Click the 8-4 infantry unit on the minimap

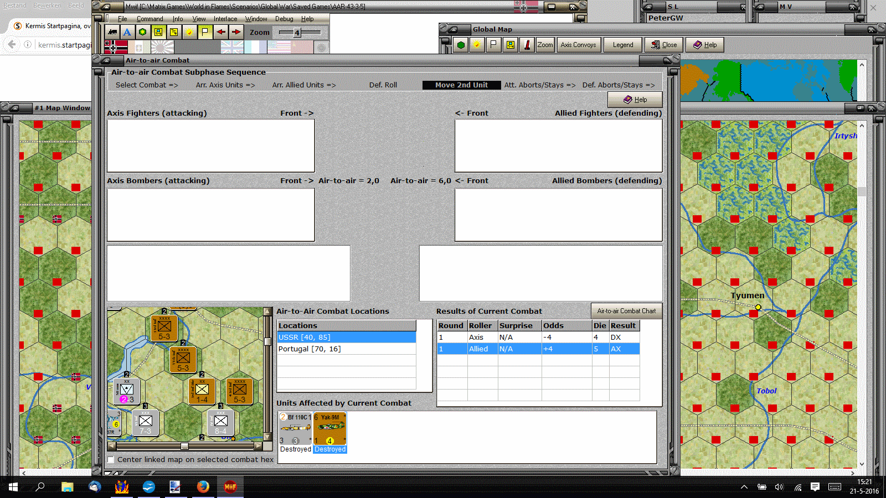220,423
